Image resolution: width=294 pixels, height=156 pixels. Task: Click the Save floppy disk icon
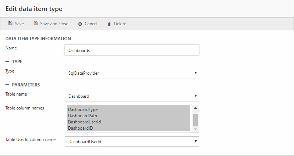10,23
